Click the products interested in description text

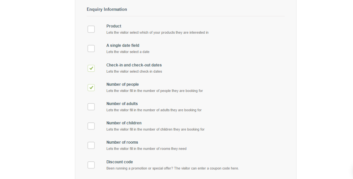coord(157,33)
